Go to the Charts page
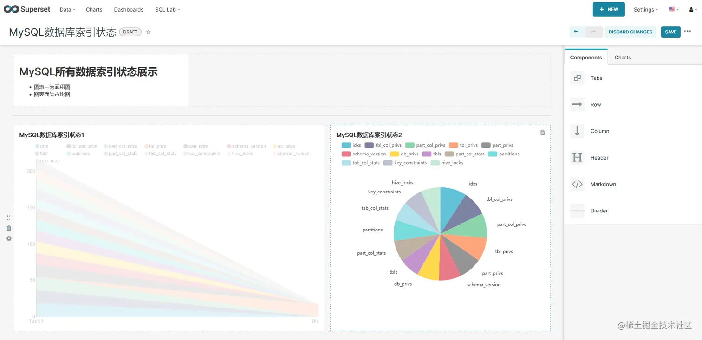 click(94, 9)
